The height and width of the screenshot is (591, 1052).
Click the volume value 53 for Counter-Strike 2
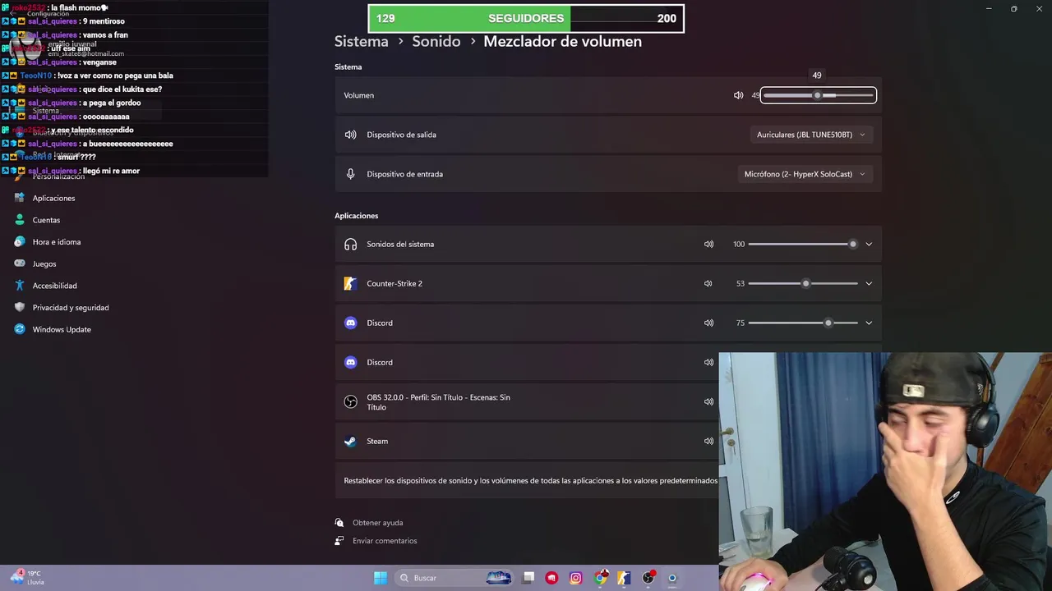(x=740, y=283)
